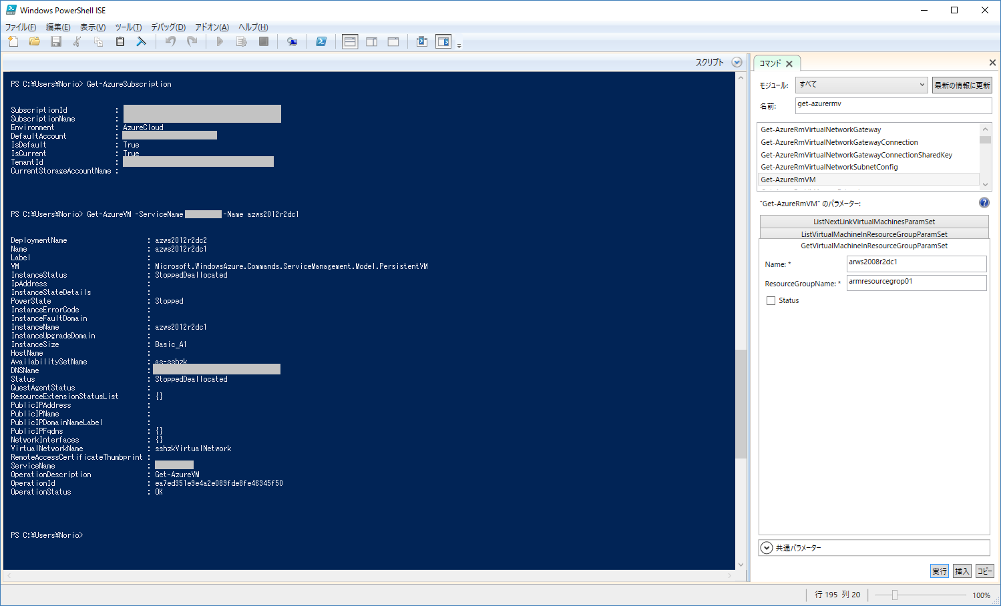
Task: Edit the ResourceGroupName field
Action: (916, 283)
